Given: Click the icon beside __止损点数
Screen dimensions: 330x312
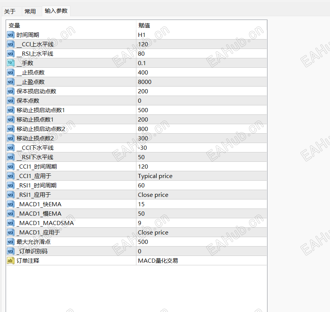Looking at the screenshot, I should coord(11,73).
